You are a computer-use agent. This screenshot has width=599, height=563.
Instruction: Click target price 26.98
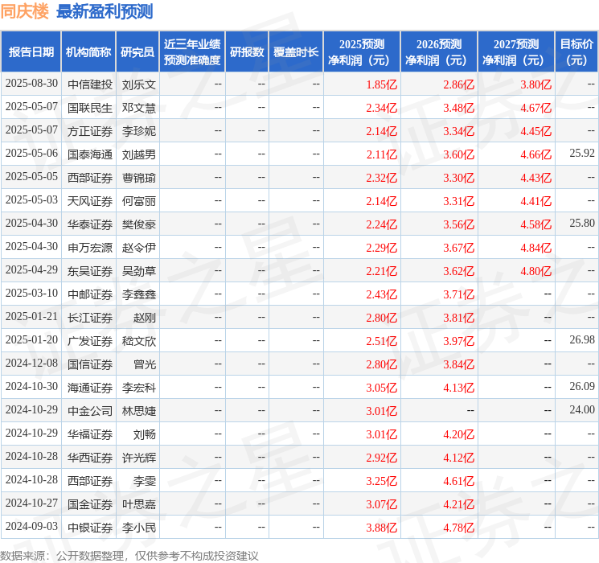coord(582,339)
